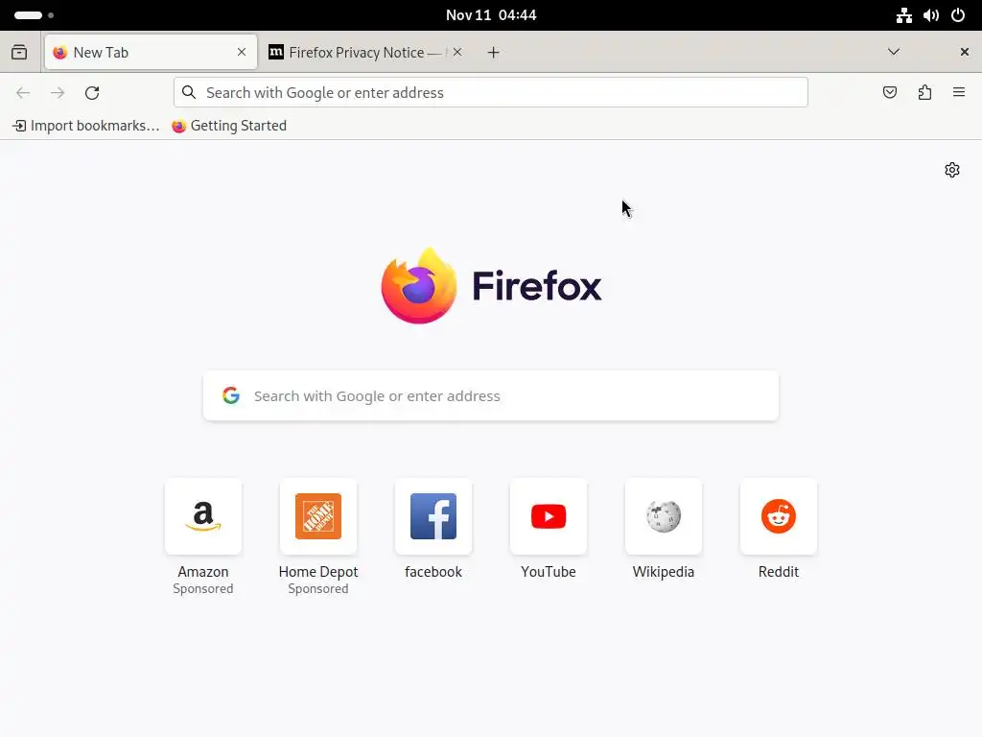The height and width of the screenshot is (737, 982).
Task: Open a new tab with plus button
Action: pos(494,53)
